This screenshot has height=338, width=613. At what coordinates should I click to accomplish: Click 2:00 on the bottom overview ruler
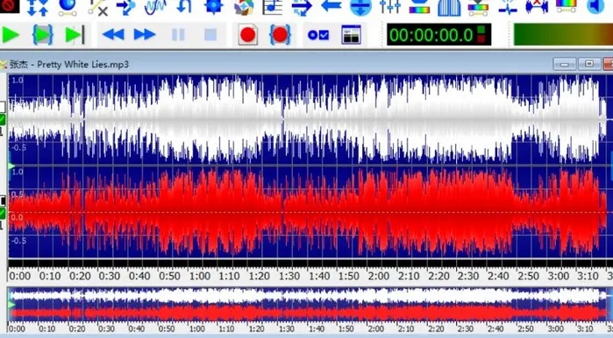(375, 329)
